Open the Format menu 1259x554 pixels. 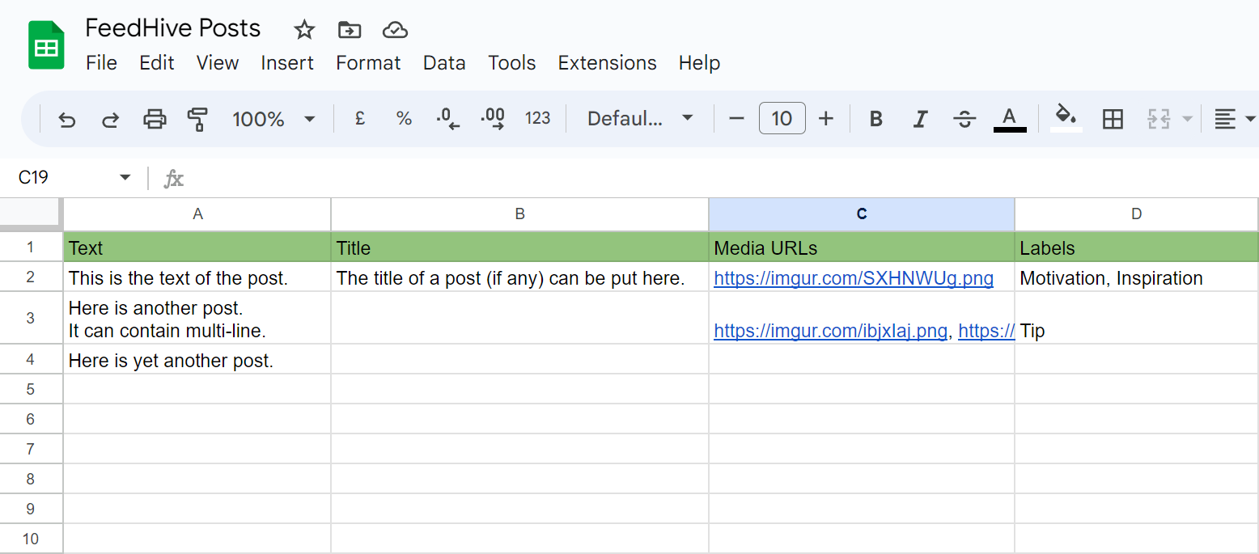368,63
